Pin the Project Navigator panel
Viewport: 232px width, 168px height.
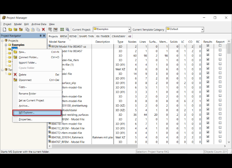(x=41, y=36)
